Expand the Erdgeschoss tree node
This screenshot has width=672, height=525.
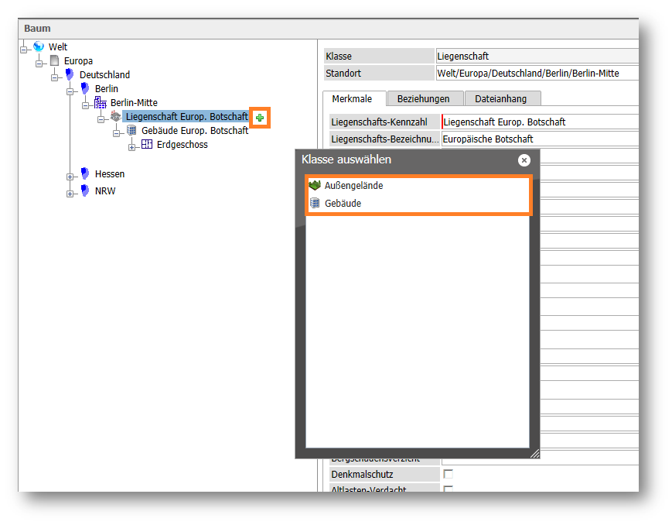131,147
